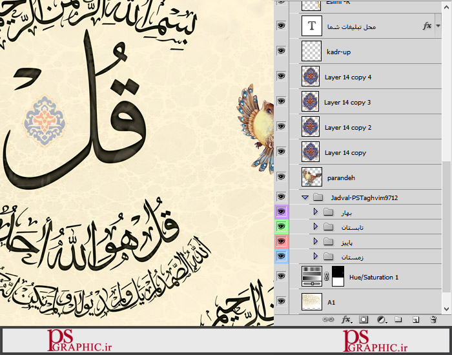Hide the parandeh layer
452x355 pixels.
[x=281, y=176]
